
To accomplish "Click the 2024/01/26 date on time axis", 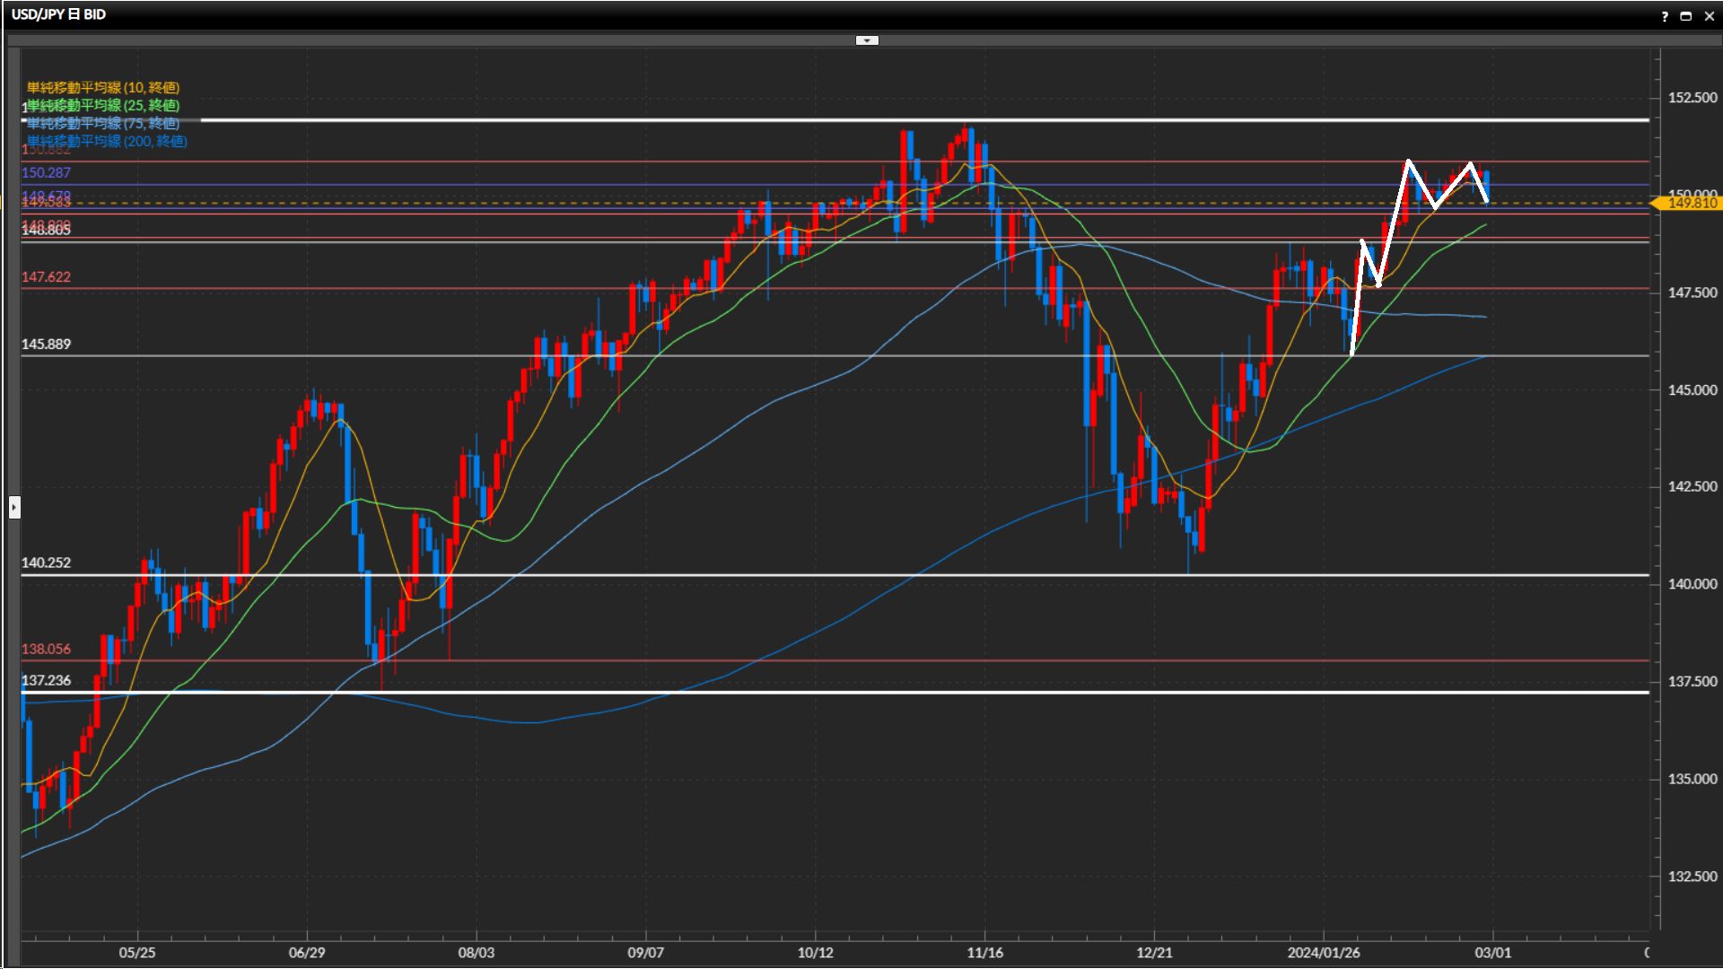I will click(x=1323, y=952).
